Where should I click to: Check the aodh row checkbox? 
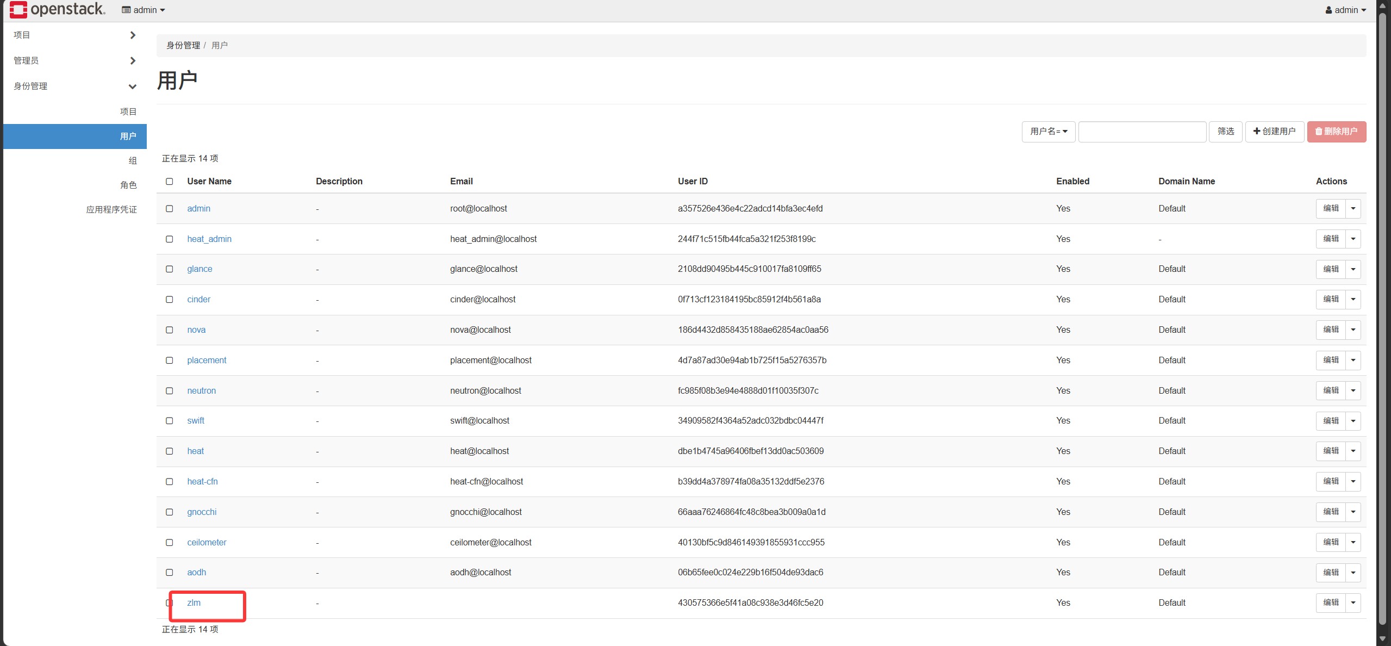pyautogui.click(x=170, y=573)
